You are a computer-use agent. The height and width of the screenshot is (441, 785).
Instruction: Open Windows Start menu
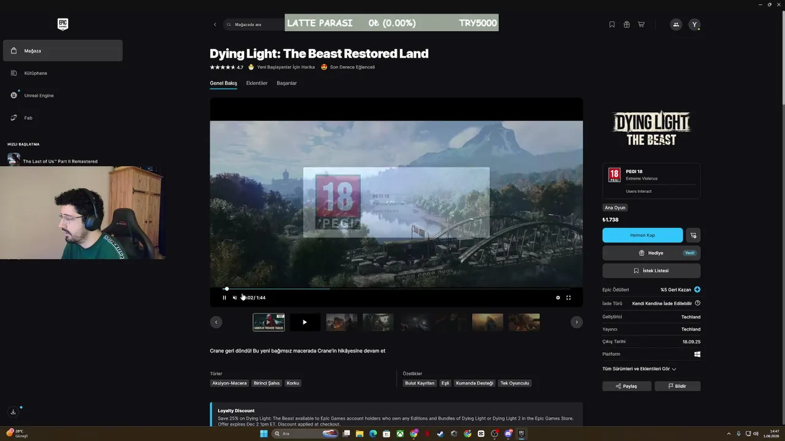click(x=264, y=434)
